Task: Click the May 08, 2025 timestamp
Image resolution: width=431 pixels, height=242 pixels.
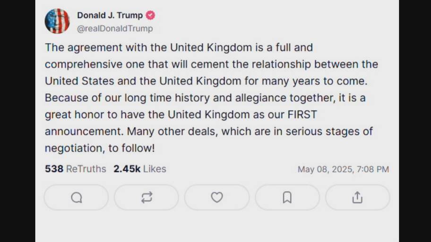Action: click(x=343, y=169)
